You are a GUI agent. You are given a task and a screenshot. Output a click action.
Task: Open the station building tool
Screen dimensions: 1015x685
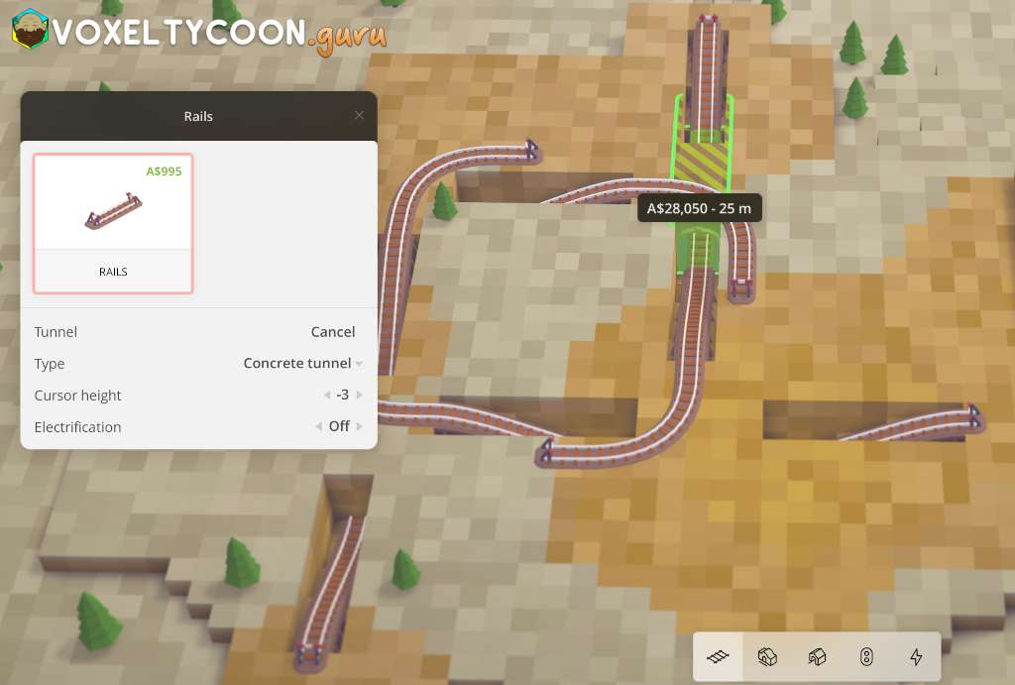pyautogui.click(x=767, y=656)
